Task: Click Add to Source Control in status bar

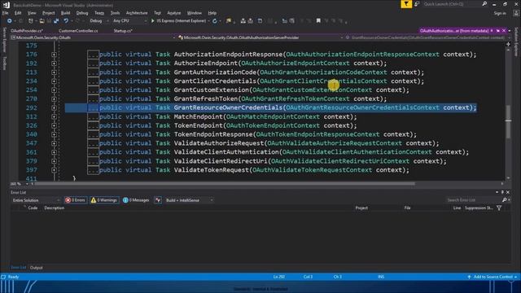Action: pyautogui.click(x=492, y=277)
